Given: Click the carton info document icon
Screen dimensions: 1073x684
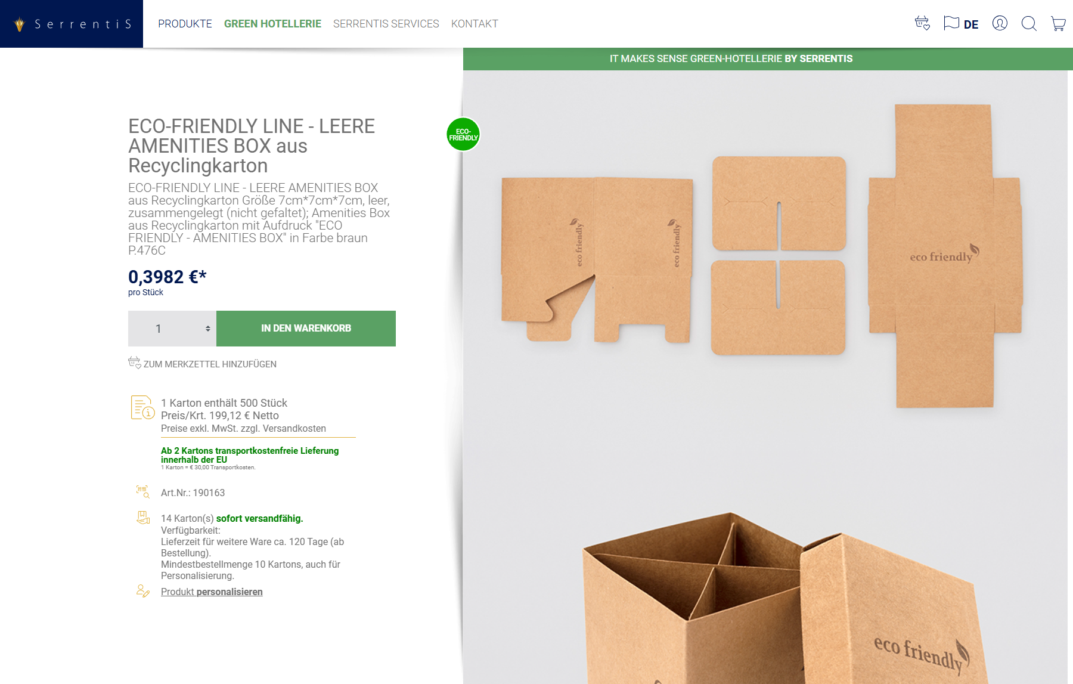Looking at the screenshot, I should 142,408.
